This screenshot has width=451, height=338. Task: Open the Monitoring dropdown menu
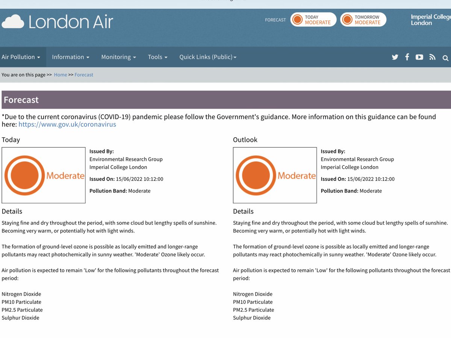click(118, 57)
